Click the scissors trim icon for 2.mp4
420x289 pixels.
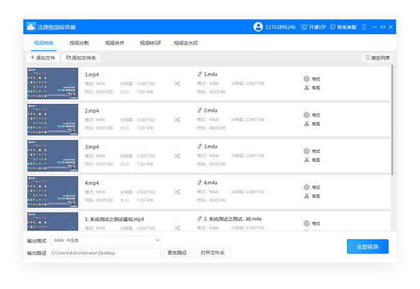pyautogui.click(x=306, y=124)
